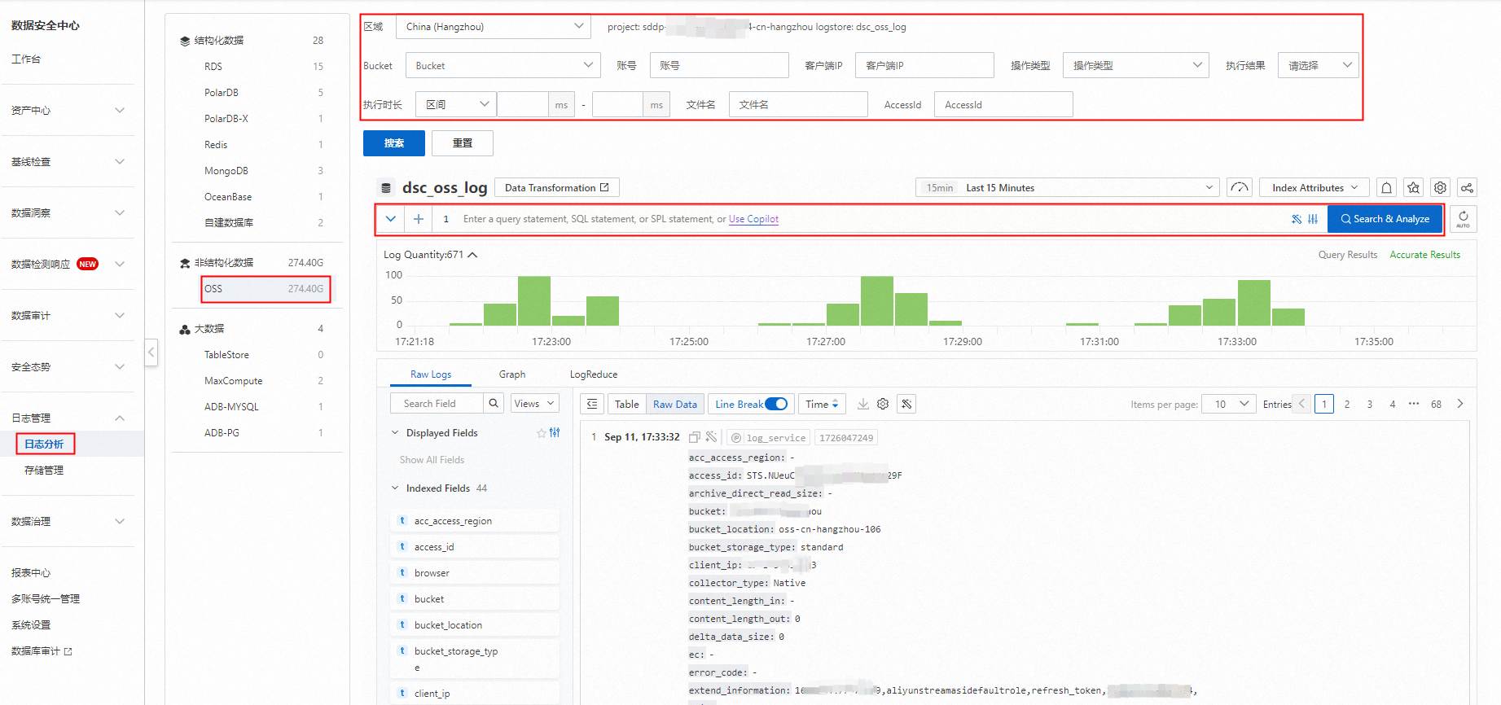Click the 重置 button

point(463,143)
